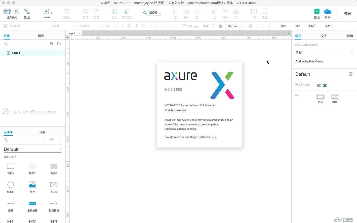Select the 主要按钮 primary button widget
This screenshot has height=223, width=357.
coord(32,206)
